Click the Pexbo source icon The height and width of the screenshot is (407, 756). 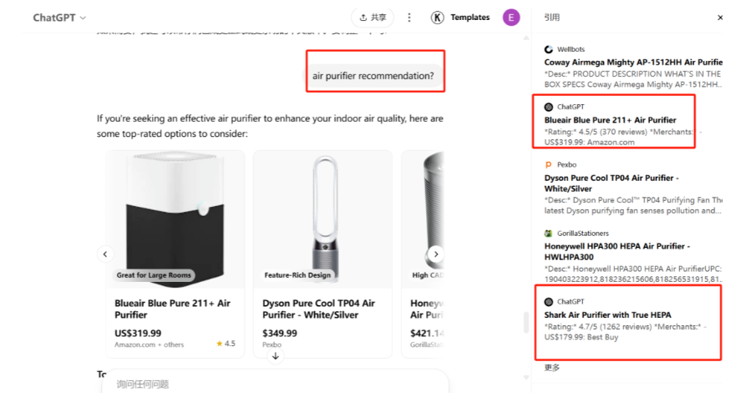[549, 164]
